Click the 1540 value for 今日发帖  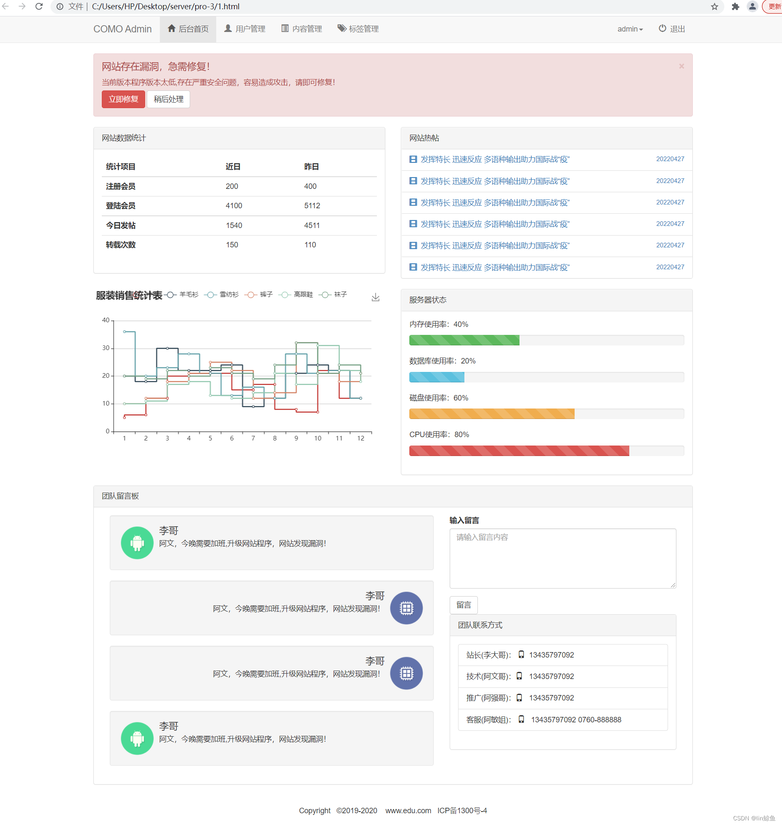point(234,225)
